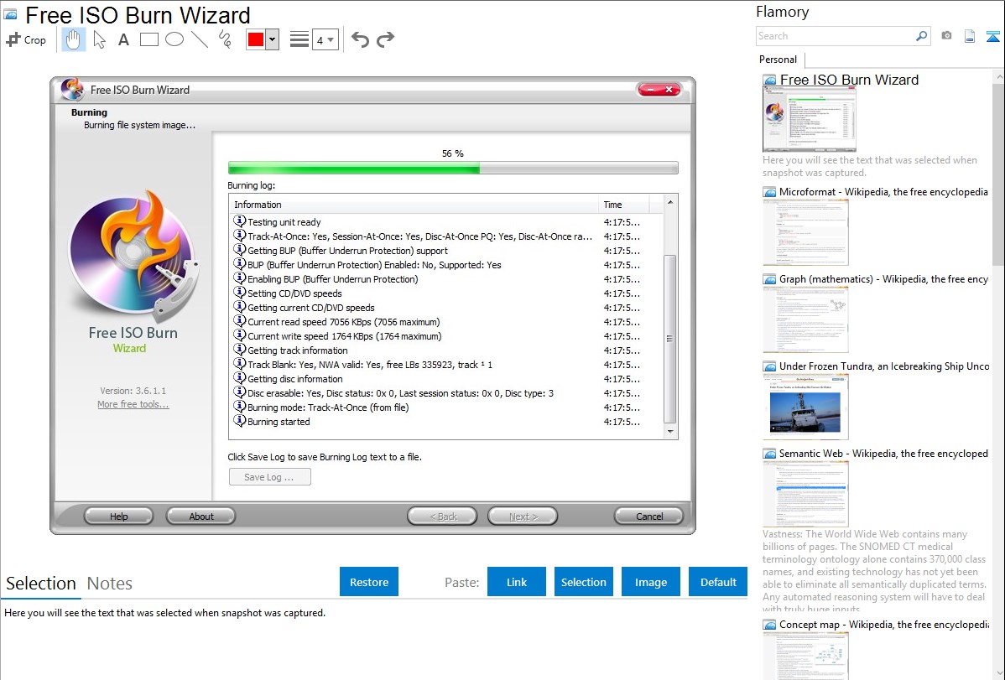The width and height of the screenshot is (1005, 680).
Task: Click the window icon beside Microformat snapshot title
Action: [769, 192]
